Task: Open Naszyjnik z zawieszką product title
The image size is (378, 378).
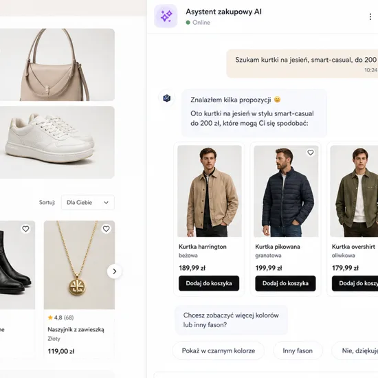Action: click(76, 329)
